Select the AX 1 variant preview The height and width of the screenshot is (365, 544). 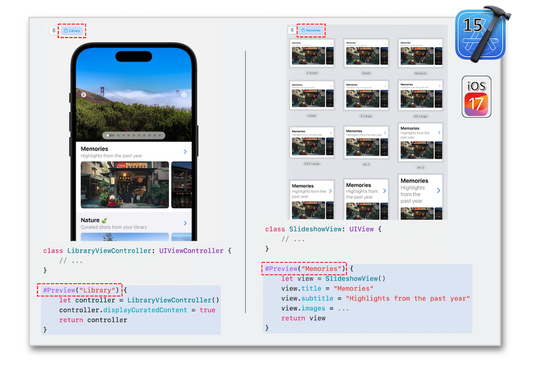coord(366,143)
